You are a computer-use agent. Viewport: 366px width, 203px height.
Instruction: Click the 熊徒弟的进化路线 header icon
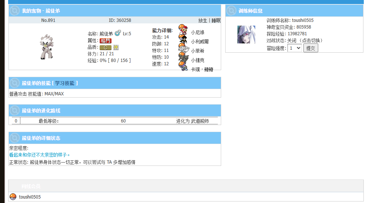point(14,110)
